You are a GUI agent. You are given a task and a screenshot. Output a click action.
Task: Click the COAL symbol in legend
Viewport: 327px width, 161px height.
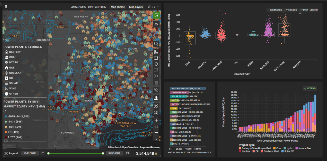tap(6, 57)
